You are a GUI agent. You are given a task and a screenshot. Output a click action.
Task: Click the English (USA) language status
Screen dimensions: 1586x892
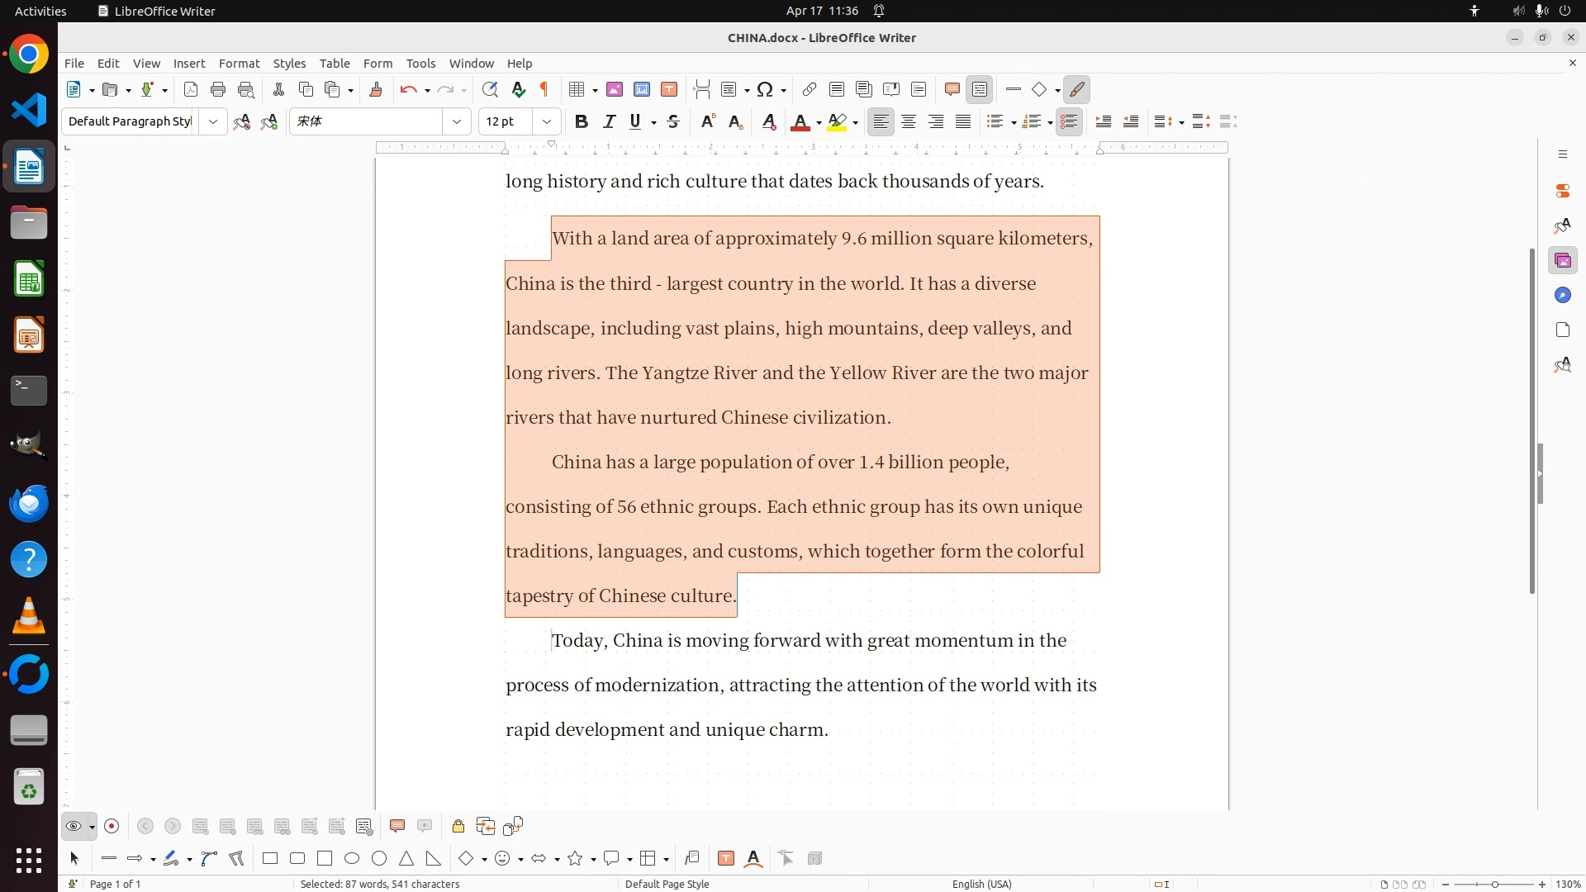click(x=981, y=884)
